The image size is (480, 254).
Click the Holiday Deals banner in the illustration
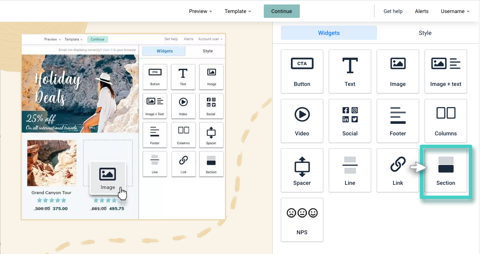click(x=80, y=94)
